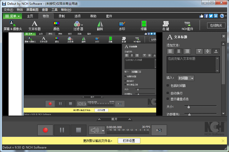
Task: Open the 绿幕 green screen tool
Action: pos(144,26)
